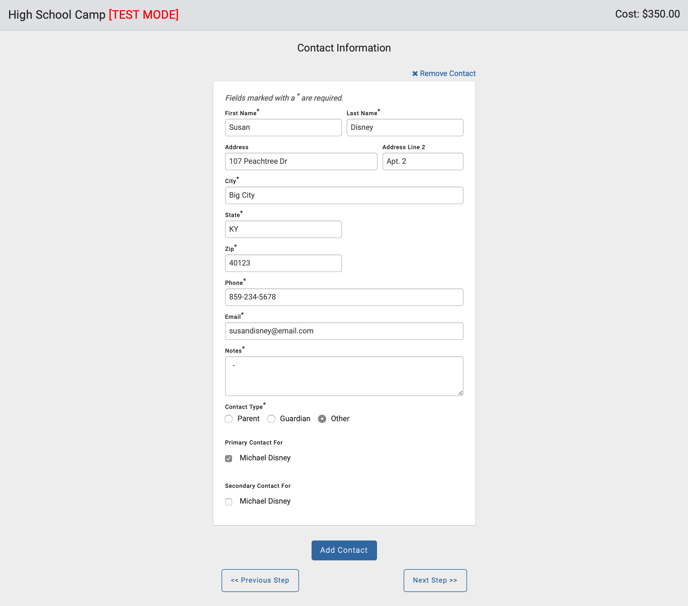688x606 pixels.
Task: Select the Guardian contact type
Action: (271, 419)
